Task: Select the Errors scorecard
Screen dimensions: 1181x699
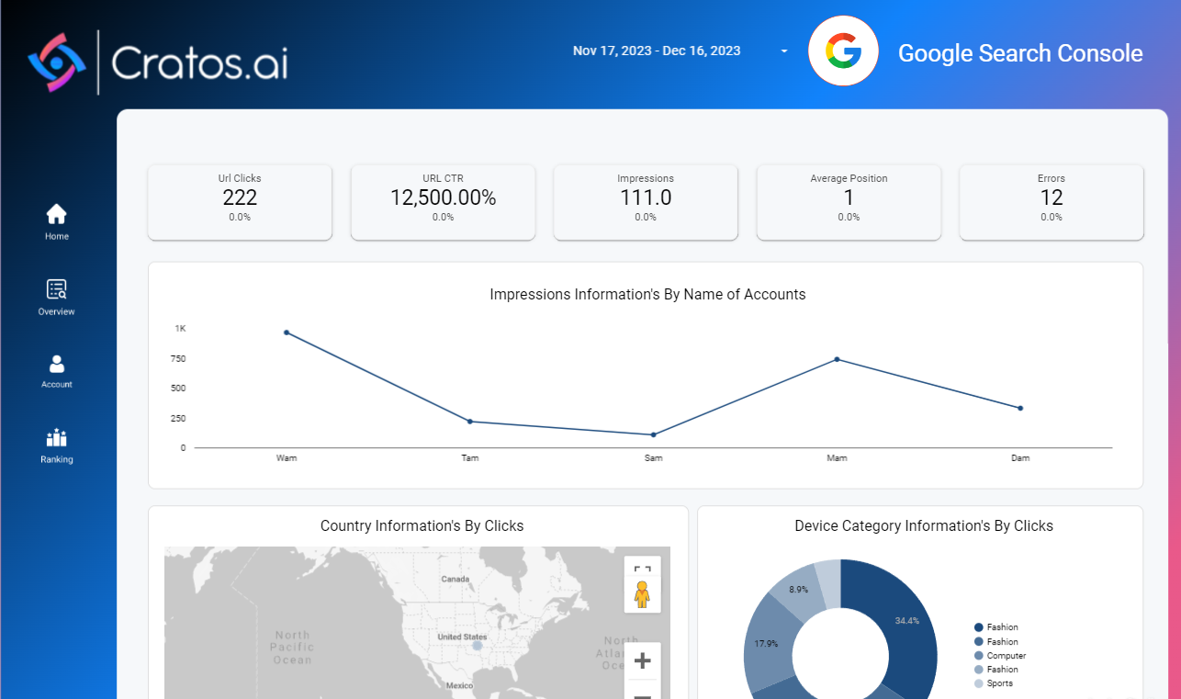Action: pyautogui.click(x=1052, y=203)
